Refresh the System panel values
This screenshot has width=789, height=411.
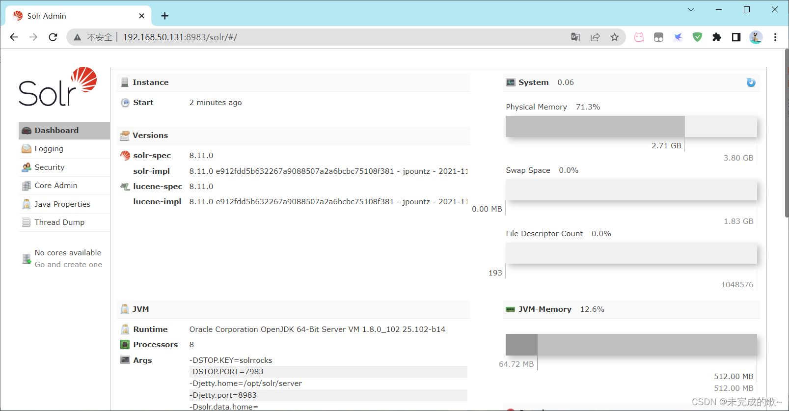(751, 82)
